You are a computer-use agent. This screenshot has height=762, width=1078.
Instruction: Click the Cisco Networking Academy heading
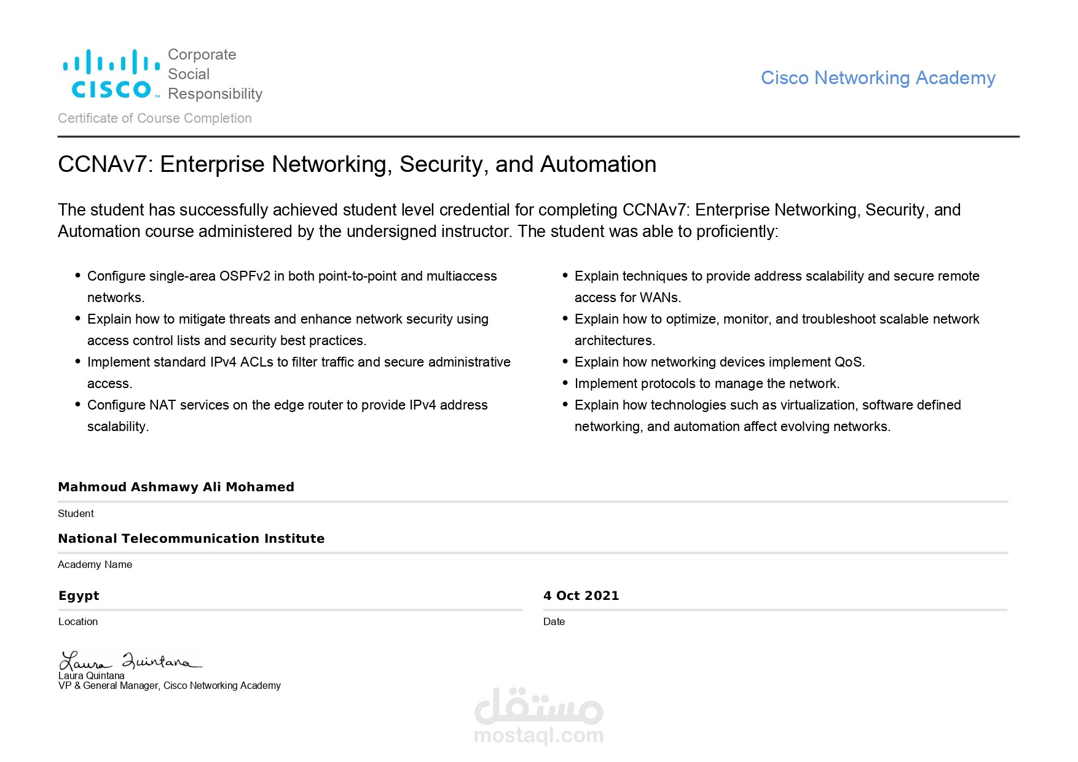pos(878,78)
